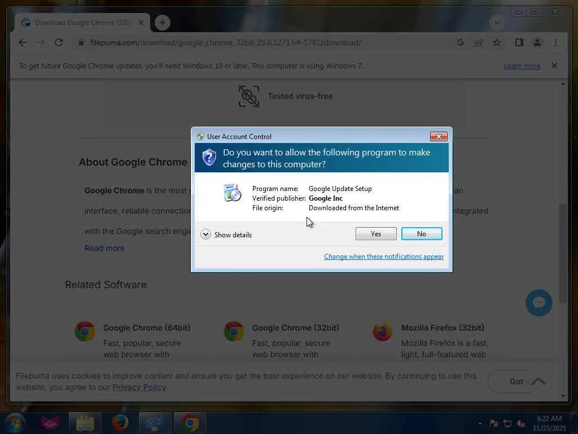This screenshot has width=578, height=434.
Task: Open Google Chrome (64bit) related software title
Action: [x=147, y=328]
